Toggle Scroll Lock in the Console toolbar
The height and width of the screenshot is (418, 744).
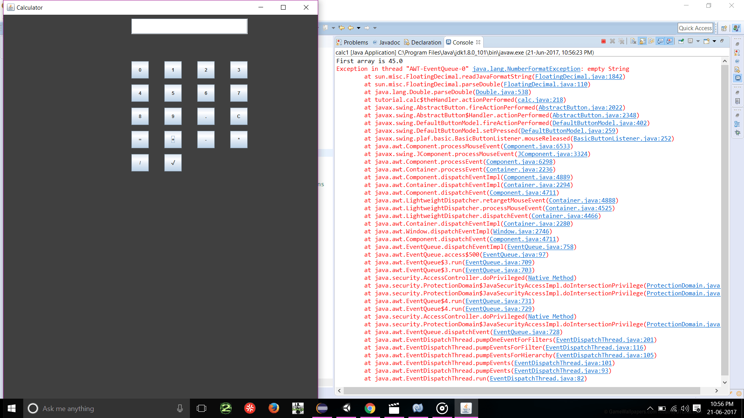642,41
